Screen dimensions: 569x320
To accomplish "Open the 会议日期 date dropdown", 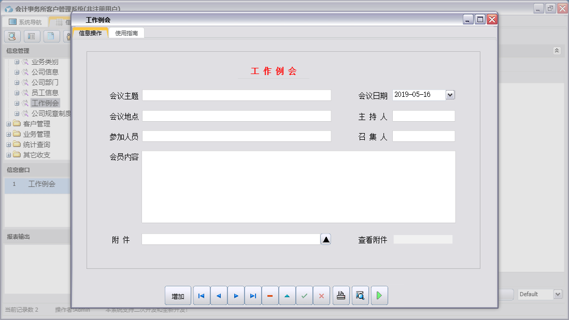I will pos(450,94).
